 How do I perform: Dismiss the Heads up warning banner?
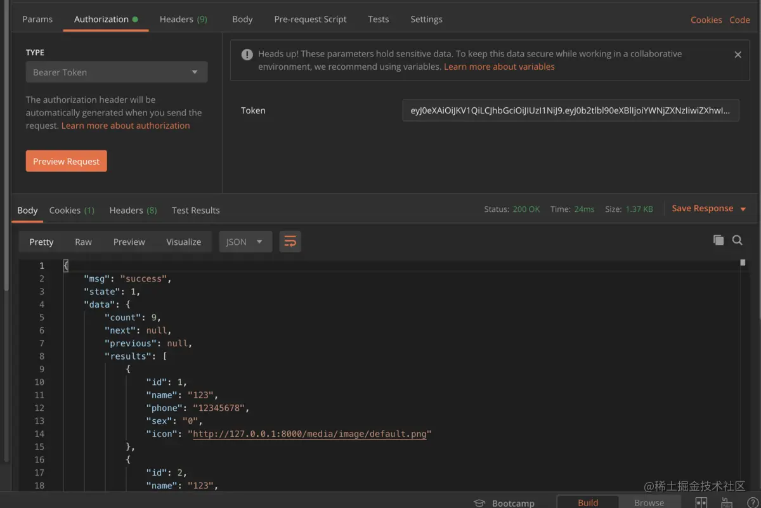click(x=738, y=55)
